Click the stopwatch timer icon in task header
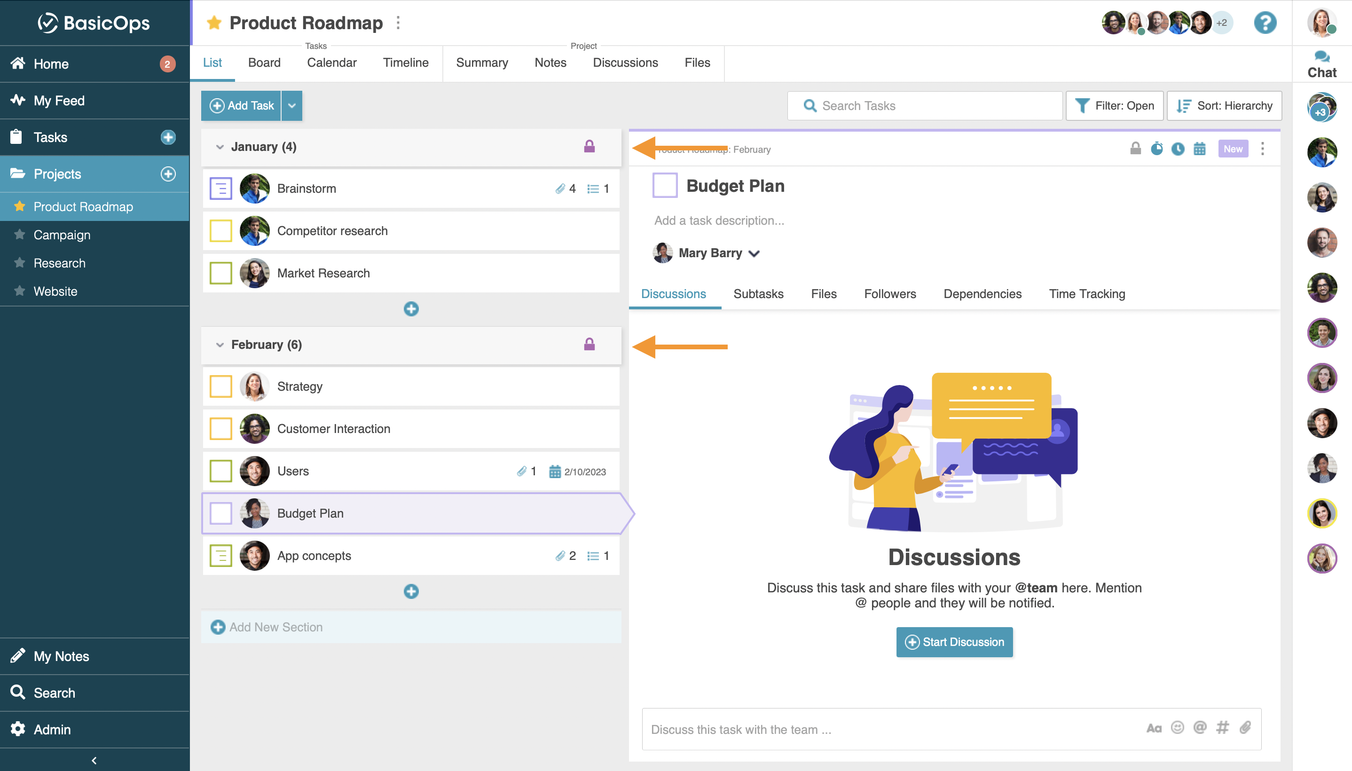This screenshot has height=771, width=1352. (1156, 148)
